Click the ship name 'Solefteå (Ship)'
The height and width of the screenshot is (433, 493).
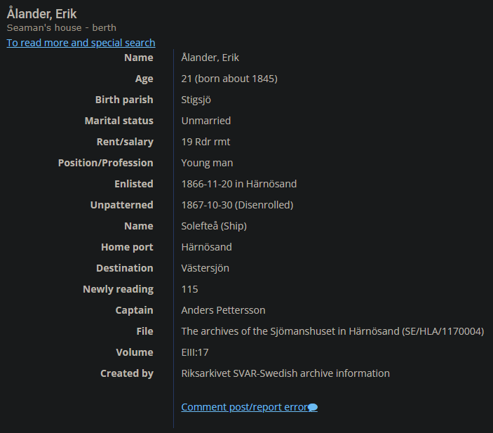[x=214, y=226]
